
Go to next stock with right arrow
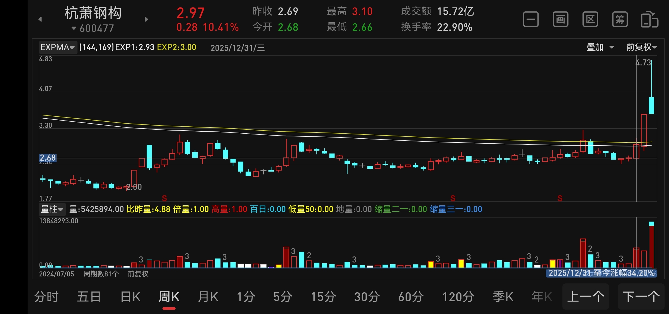146,19
